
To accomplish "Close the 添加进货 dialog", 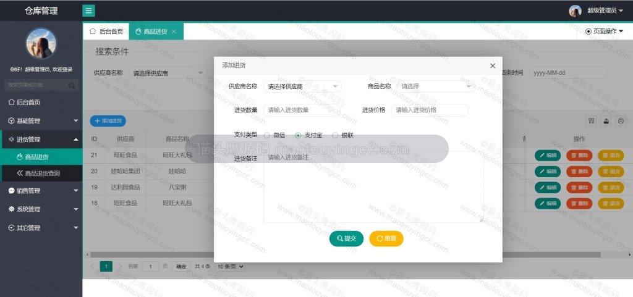I will point(492,65).
